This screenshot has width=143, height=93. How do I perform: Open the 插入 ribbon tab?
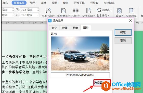click(x=5, y=3)
